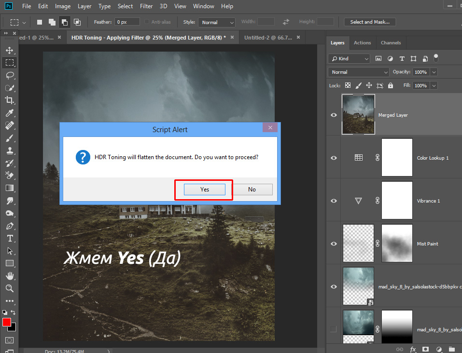The height and width of the screenshot is (353, 462).
Task: Select the History Brush tool
Action: coord(10,163)
